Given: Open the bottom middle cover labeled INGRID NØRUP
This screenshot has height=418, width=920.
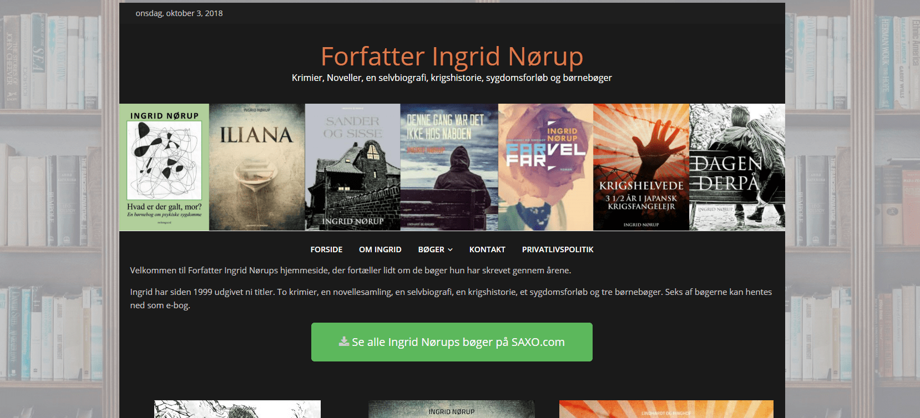Looking at the screenshot, I should pyautogui.click(x=452, y=409).
